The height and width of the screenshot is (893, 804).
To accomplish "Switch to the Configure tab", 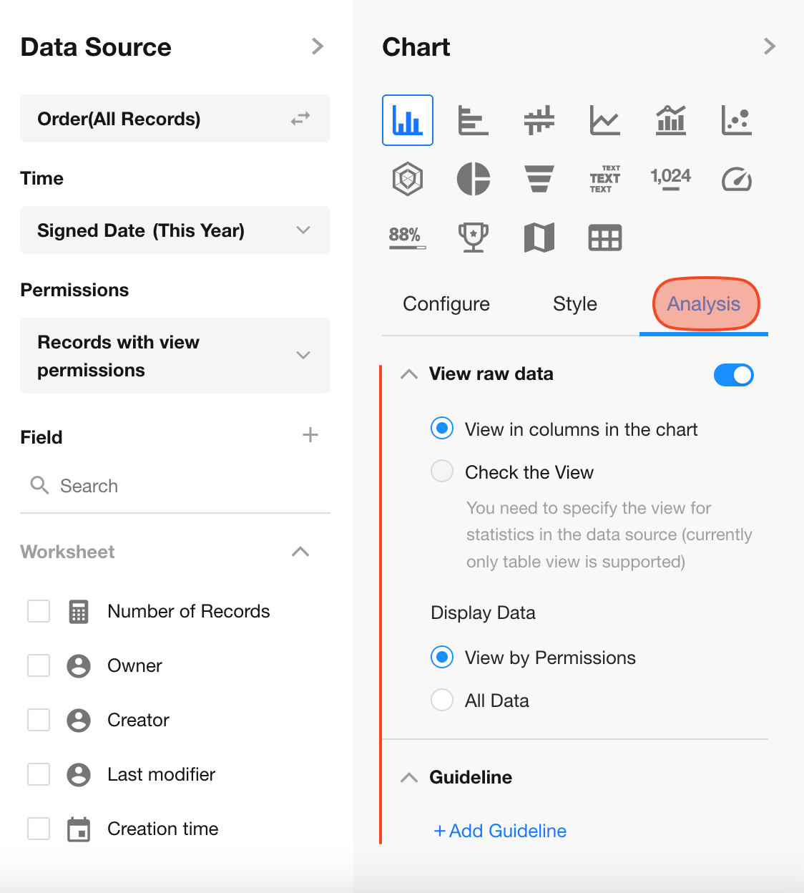I will [x=446, y=304].
